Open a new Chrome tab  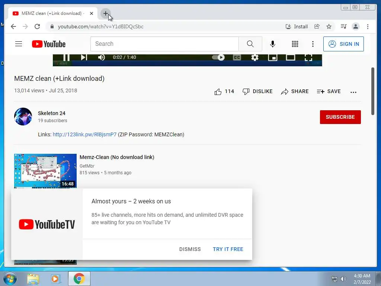click(105, 13)
